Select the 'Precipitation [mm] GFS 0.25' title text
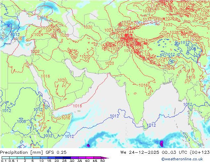 [33, 152]
